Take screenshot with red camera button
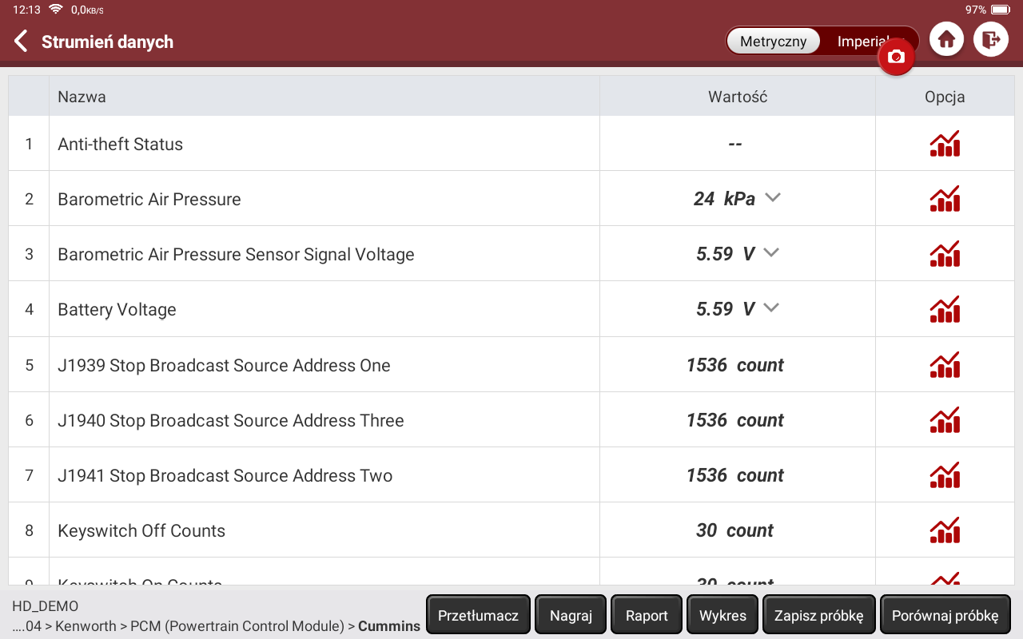 coord(896,58)
